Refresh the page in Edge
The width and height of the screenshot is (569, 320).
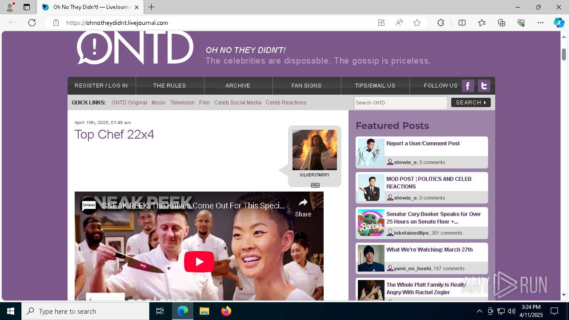pyautogui.click(x=32, y=23)
